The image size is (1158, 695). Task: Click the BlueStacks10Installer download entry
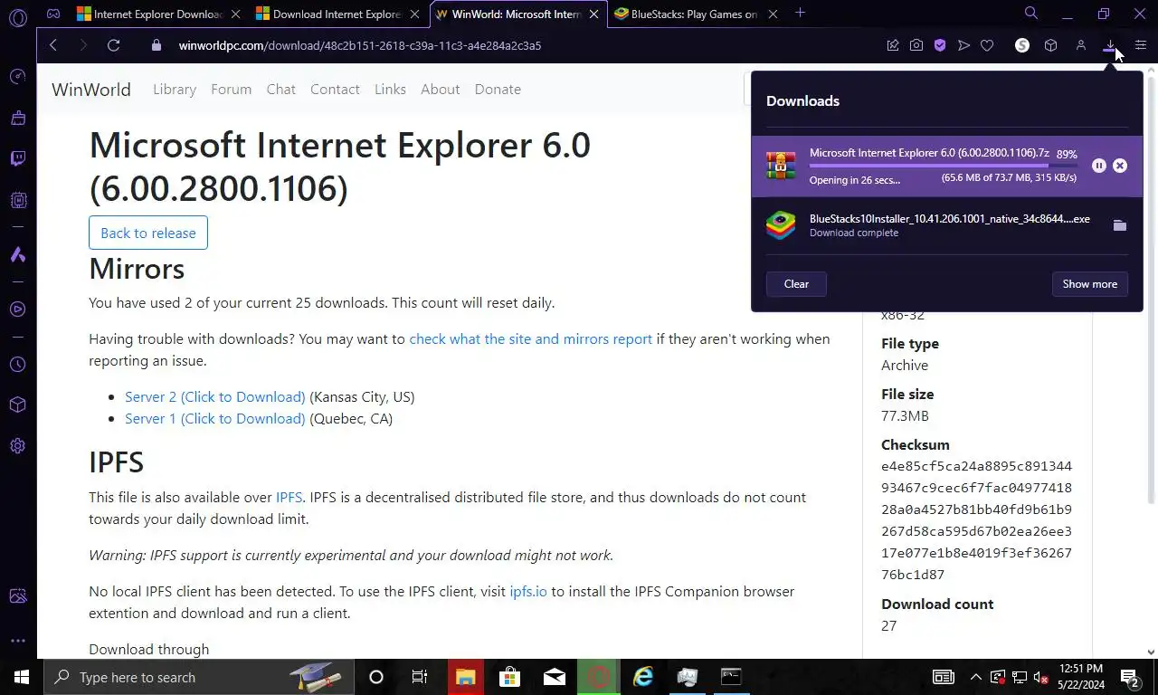point(946,225)
